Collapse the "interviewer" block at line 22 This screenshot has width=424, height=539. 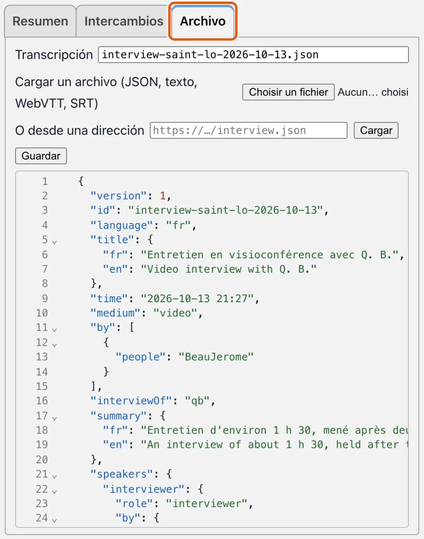point(55,492)
